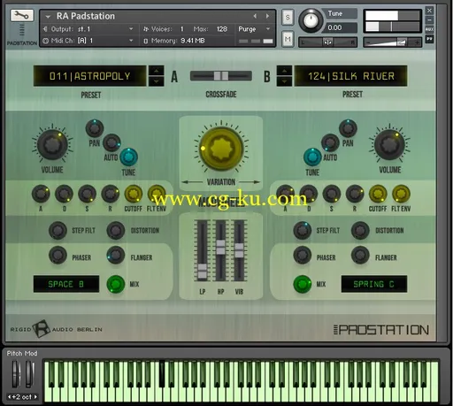Screen dimensions: 453x406
Task: Click the Rigid Audio Berlin logo
Action: (56, 329)
